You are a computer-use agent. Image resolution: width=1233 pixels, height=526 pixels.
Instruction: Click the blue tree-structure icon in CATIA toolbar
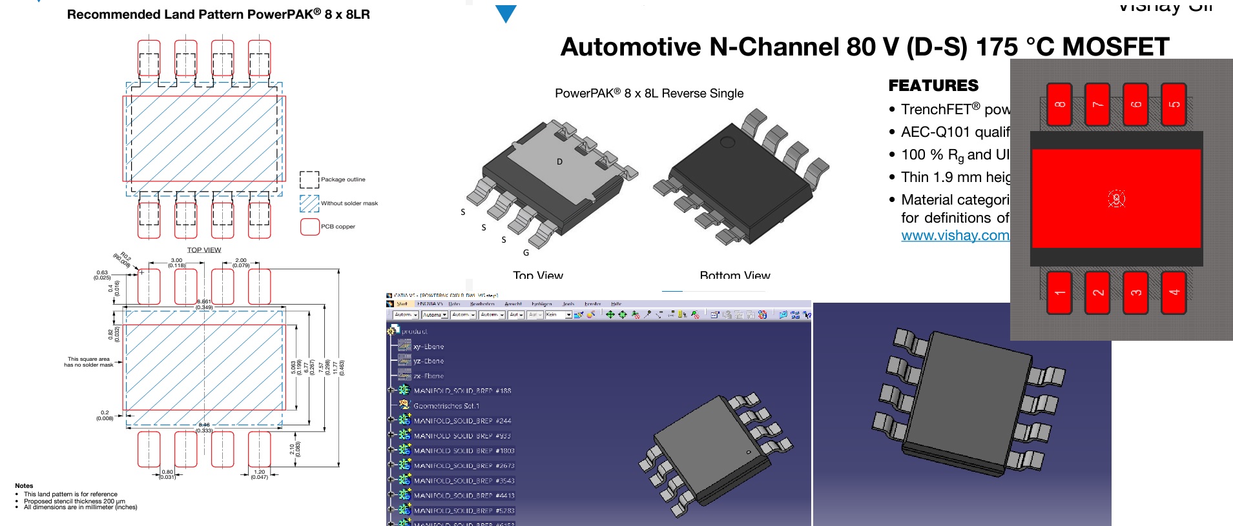click(x=795, y=314)
